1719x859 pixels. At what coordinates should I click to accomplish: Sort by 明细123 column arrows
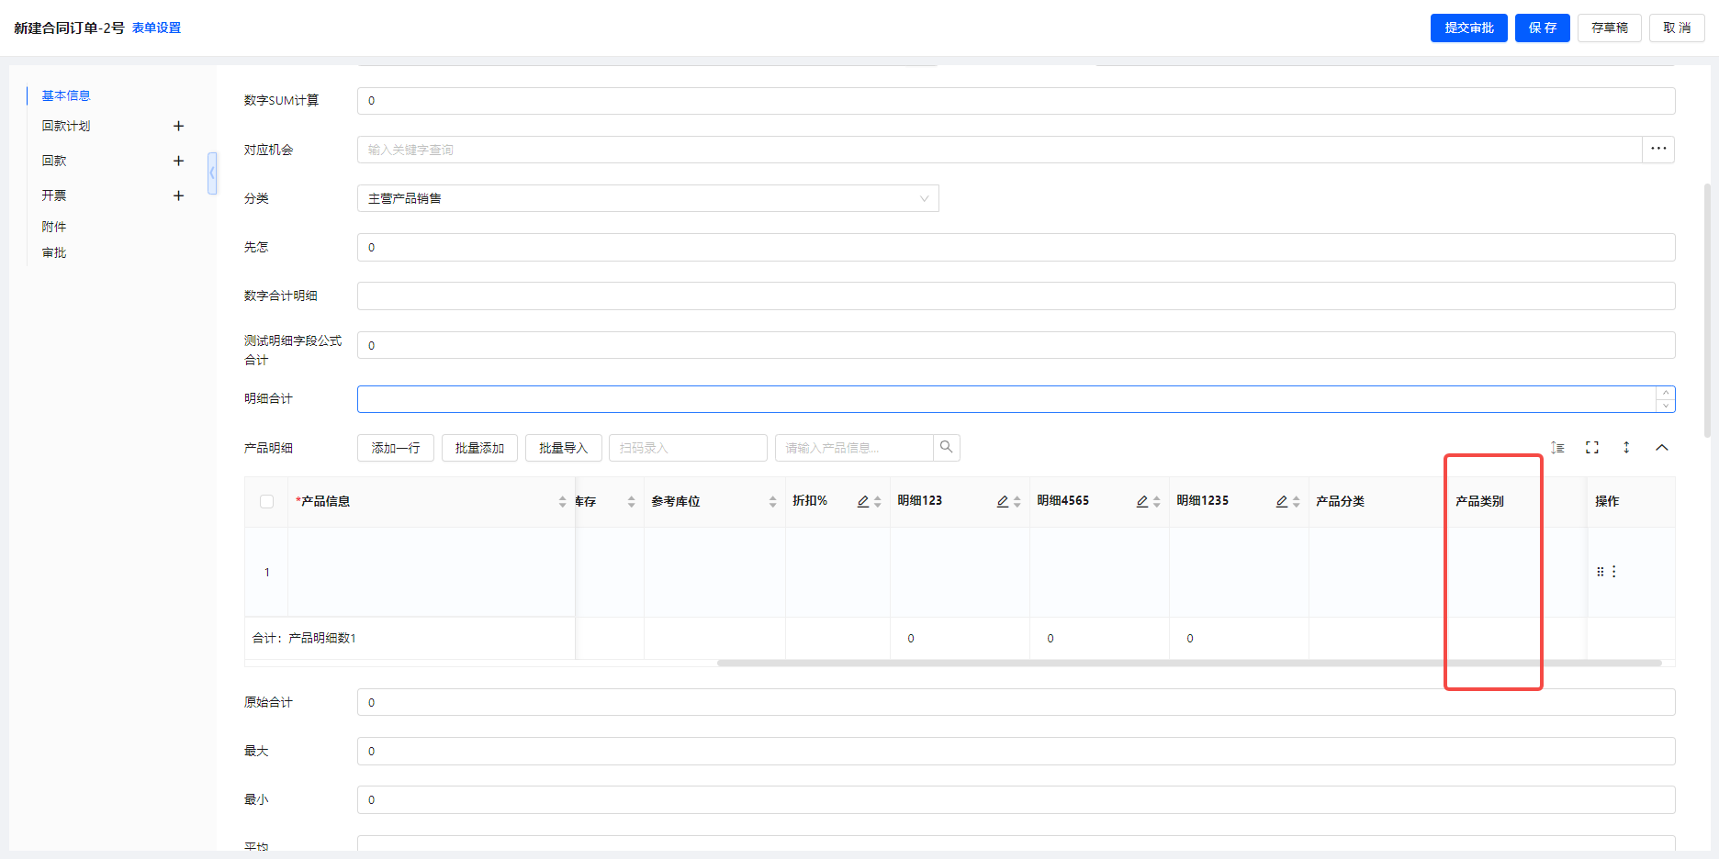1017,502
